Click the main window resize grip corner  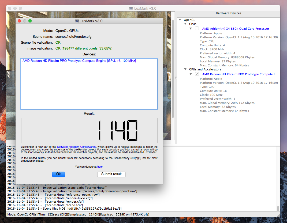click(278, 215)
